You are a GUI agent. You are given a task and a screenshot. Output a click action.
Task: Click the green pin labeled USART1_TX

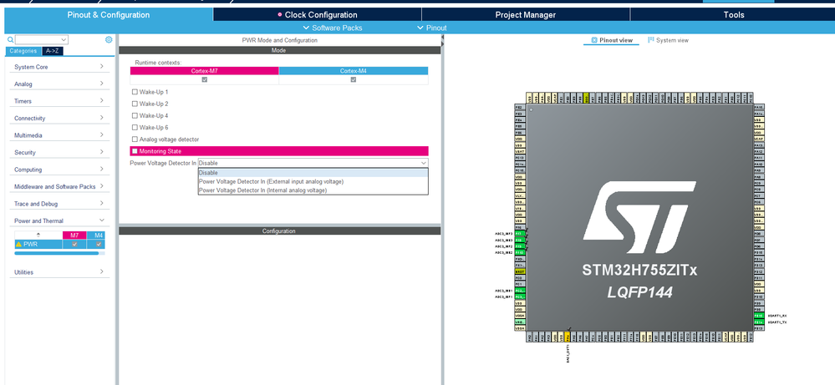[x=759, y=322]
